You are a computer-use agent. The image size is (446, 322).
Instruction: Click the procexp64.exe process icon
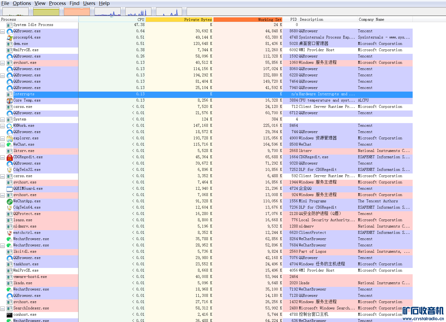9,38
